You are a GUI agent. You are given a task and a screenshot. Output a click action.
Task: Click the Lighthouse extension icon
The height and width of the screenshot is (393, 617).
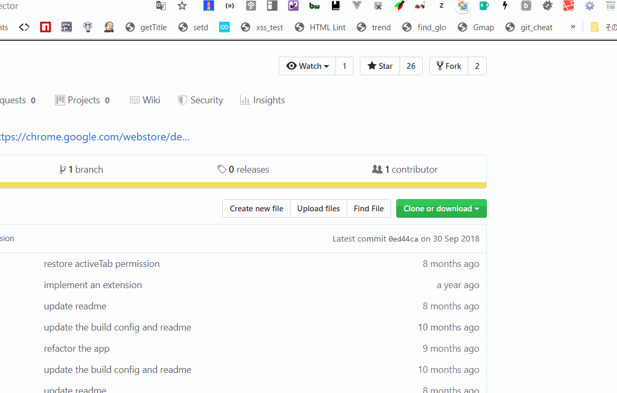click(x=208, y=6)
